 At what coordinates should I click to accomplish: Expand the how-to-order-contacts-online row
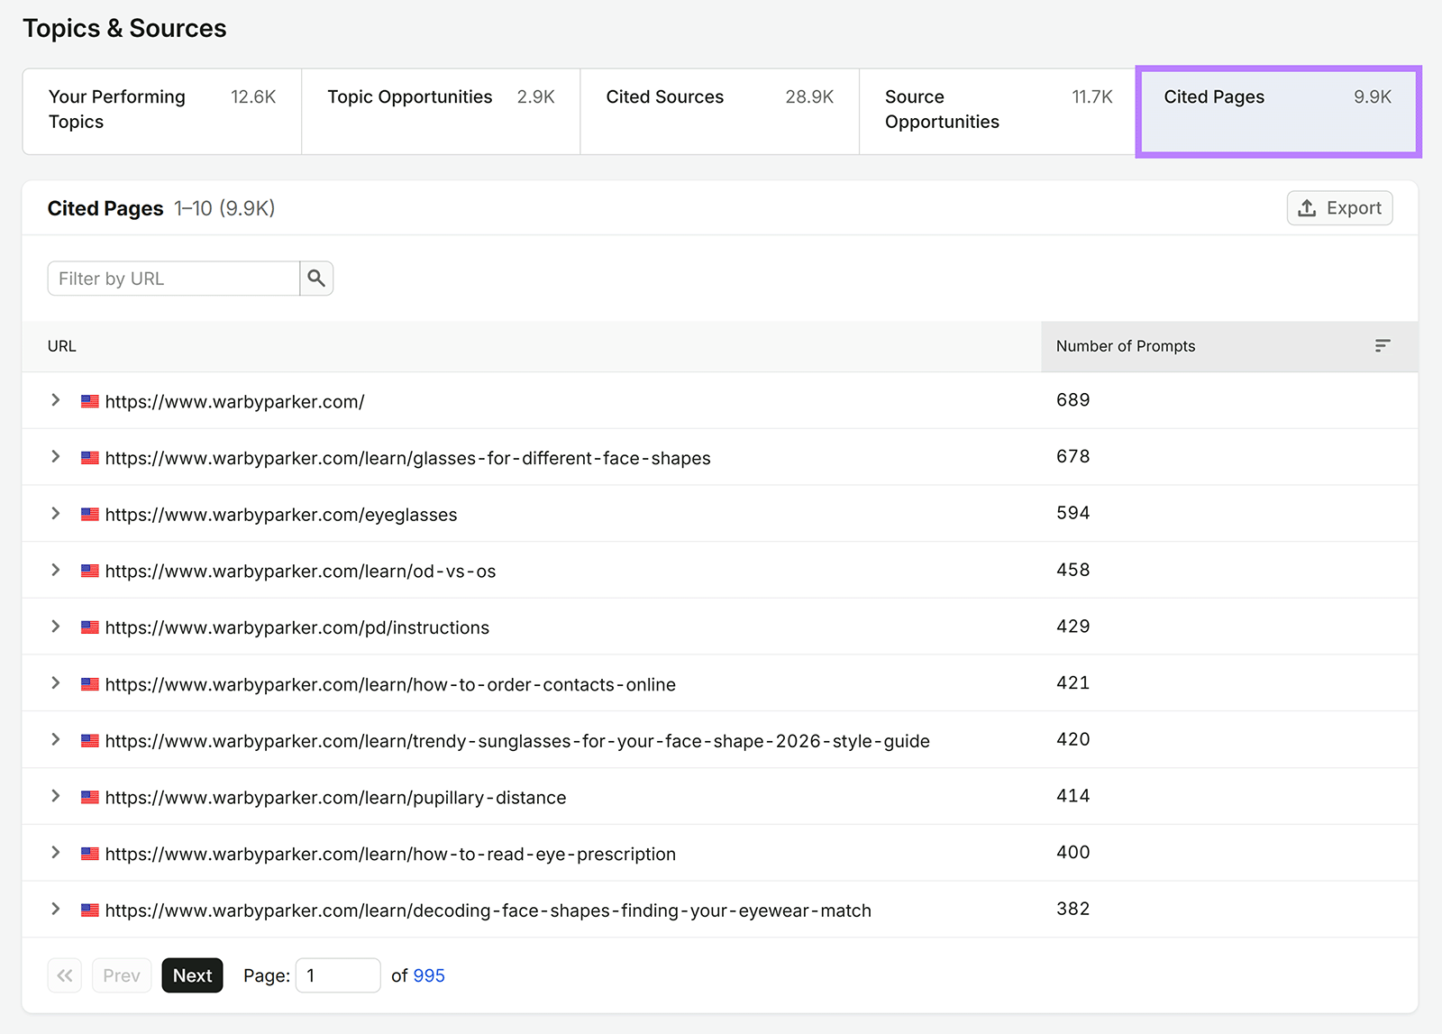click(x=56, y=683)
